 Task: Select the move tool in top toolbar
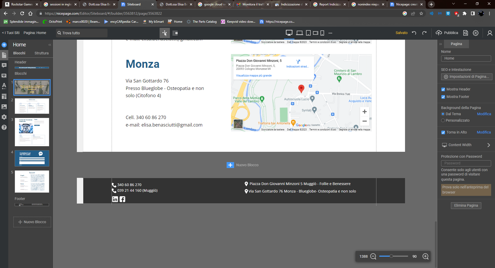164,33
